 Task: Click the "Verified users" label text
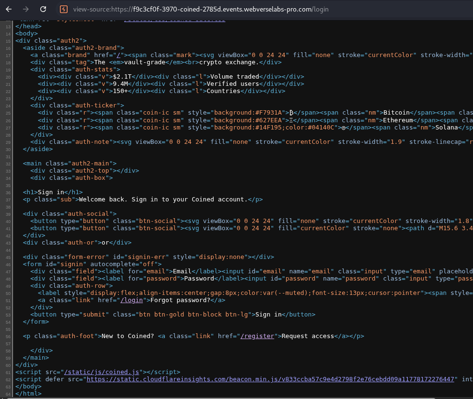click(233, 84)
